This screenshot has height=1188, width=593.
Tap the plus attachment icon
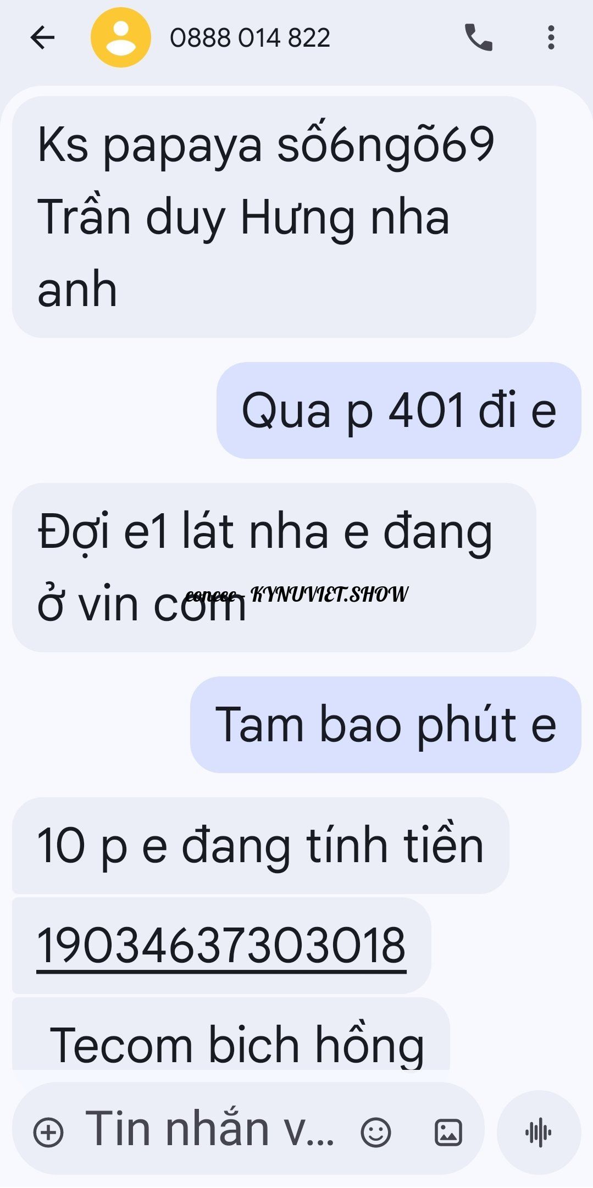pyautogui.click(x=48, y=1133)
